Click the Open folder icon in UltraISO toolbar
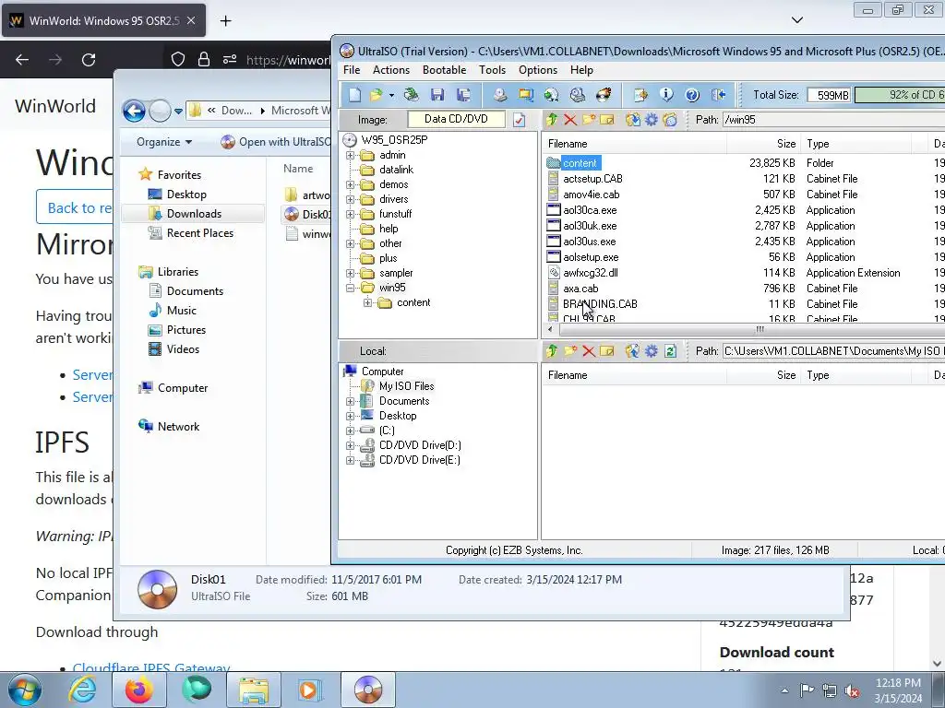The image size is (945, 708). click(377, 95)
